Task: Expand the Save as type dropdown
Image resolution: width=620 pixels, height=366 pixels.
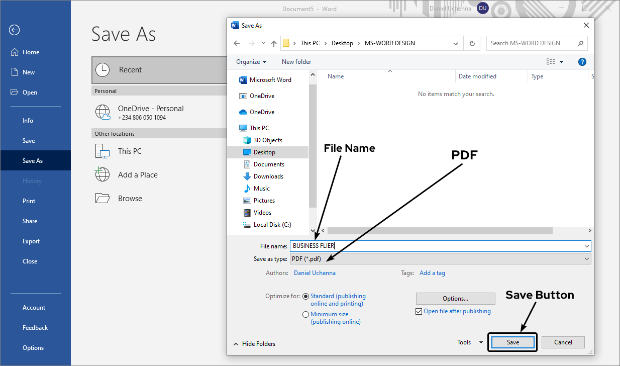Action: (586, 259)
